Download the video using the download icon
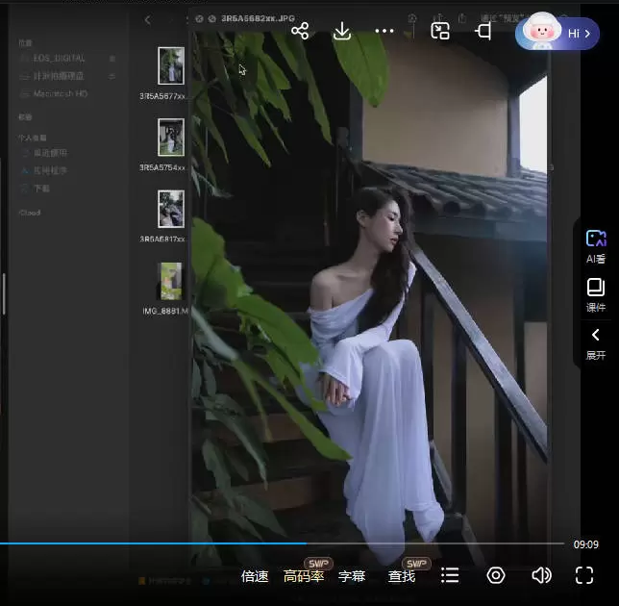The height and width of the screenshot is (606, 619). (342, 31)
